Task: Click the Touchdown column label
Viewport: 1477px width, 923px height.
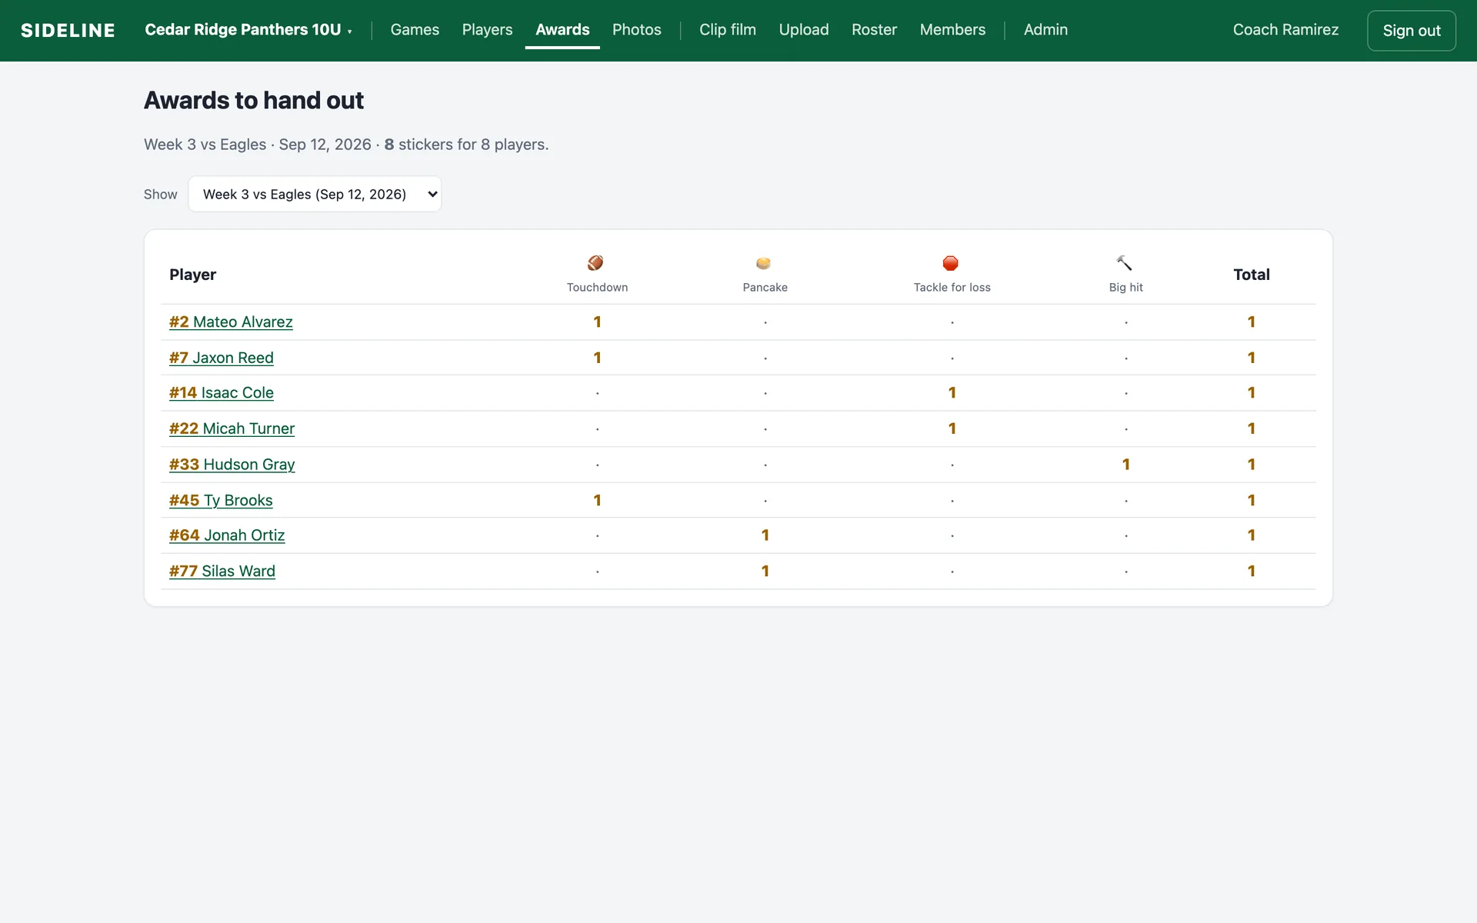Action: 597,288
